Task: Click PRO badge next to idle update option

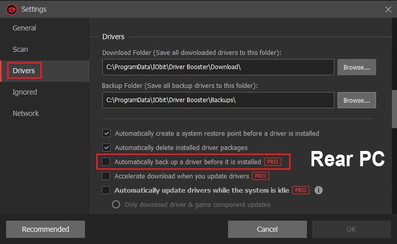Action: pyautogui.click(x=300, y=190)
